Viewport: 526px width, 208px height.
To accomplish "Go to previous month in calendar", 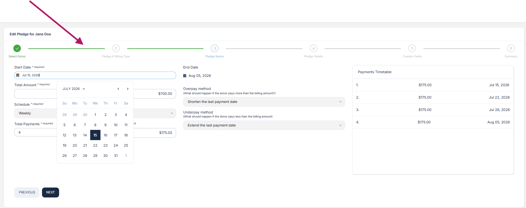I will point(118,89).
